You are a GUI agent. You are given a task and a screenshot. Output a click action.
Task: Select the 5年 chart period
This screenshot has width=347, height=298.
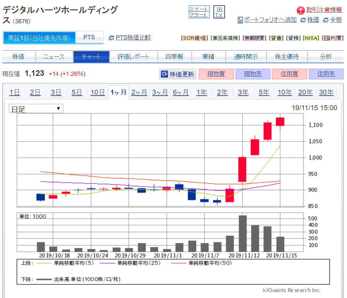(x=264, y=92)
